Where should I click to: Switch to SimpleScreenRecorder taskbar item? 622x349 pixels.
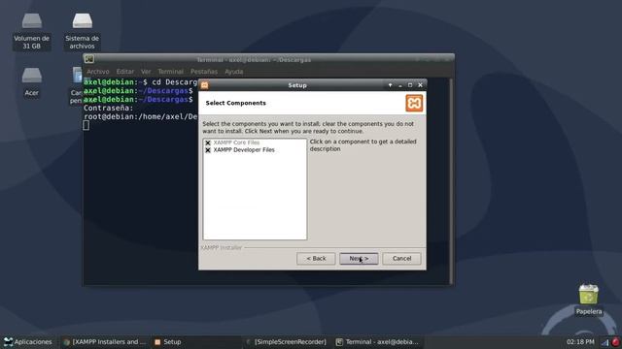click(287, 342)
